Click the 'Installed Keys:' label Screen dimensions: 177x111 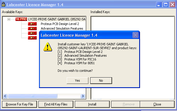(x=100, y=12)
